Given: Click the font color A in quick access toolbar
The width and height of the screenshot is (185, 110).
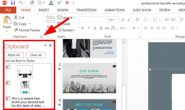Looking at the screenshot, I should (51, 3).
